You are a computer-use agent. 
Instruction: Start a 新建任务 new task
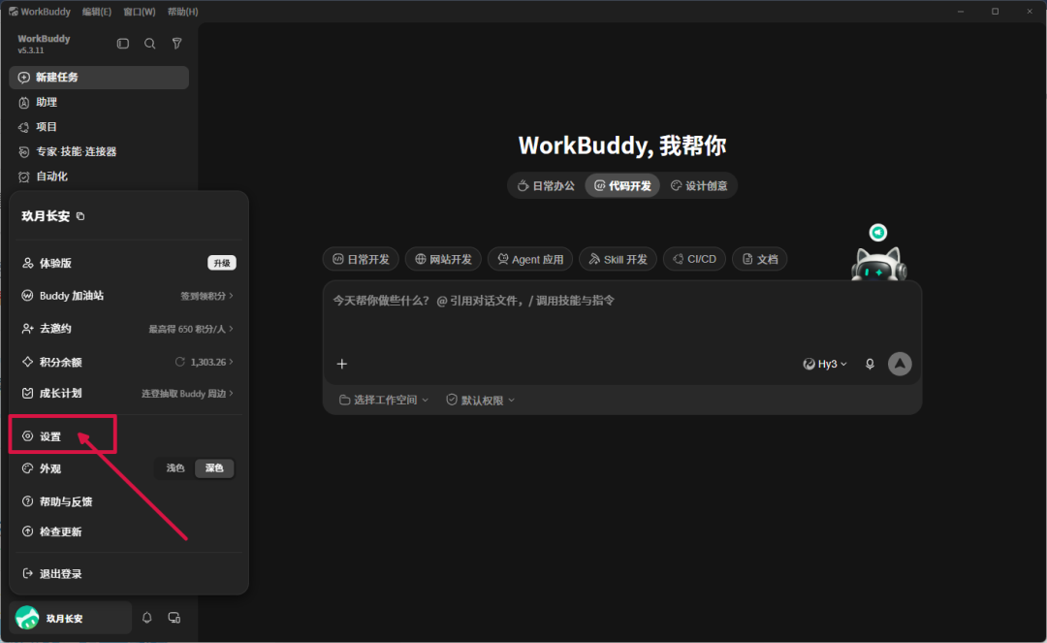(x=99, y=78)
